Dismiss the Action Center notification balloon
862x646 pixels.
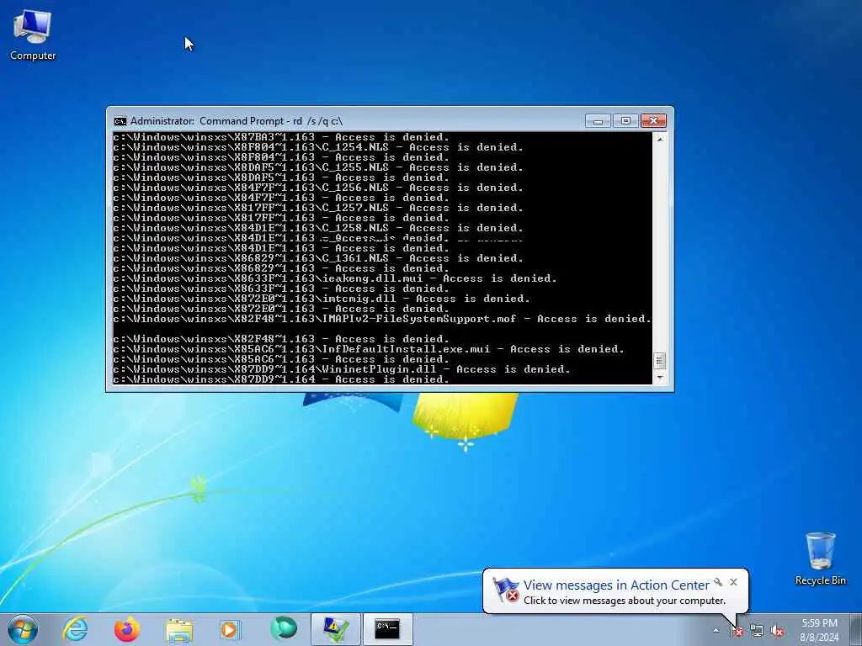pyautogui.click(x=733, y=582)
